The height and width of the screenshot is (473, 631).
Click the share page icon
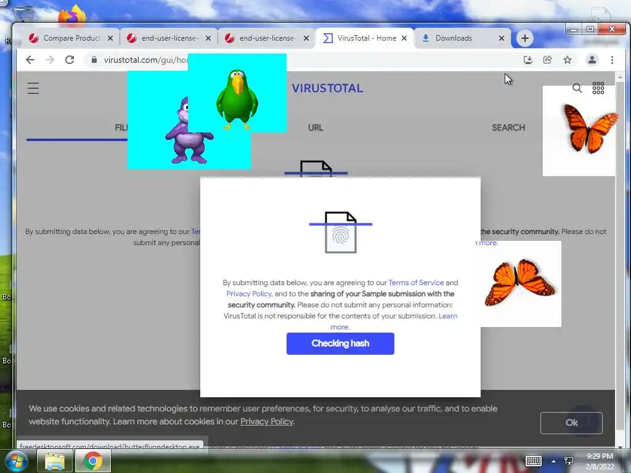pos(547,60)
